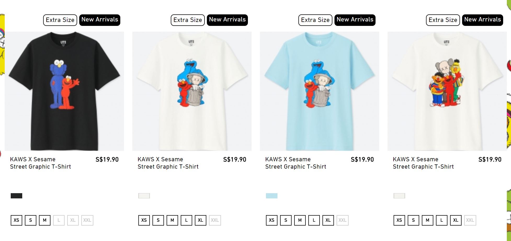Select the light blue color swatch

[272, 196]
